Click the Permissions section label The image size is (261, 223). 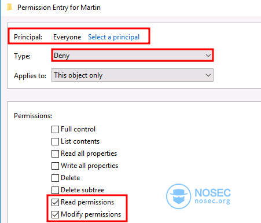pos(33,116)
